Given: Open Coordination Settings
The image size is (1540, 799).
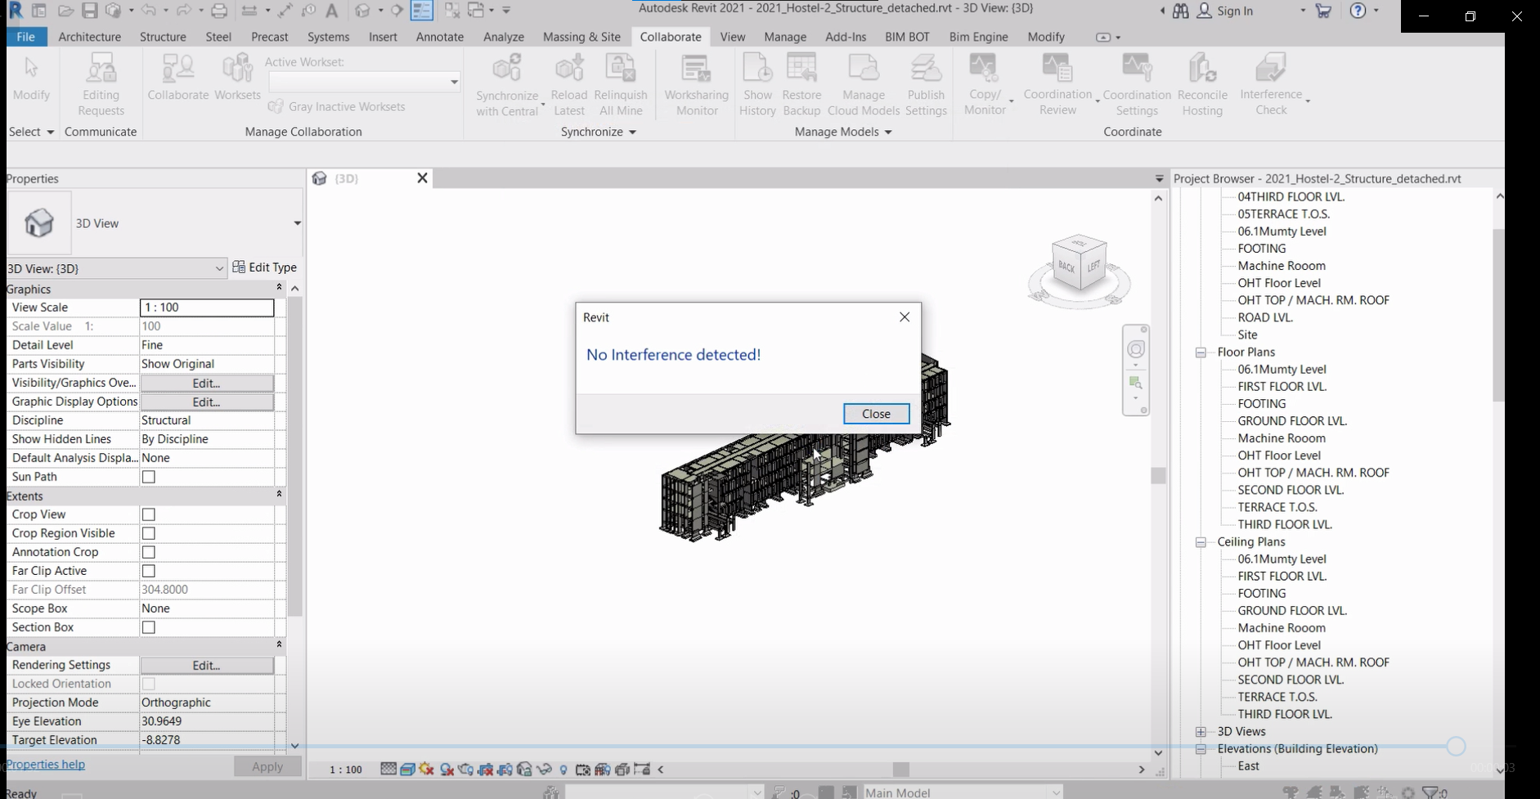Looking at the screenshot, I should pos(1137,85).
